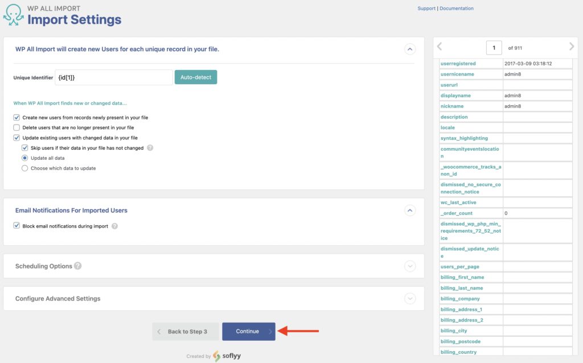Click the next record arrow above data preview

click(572, 46)
